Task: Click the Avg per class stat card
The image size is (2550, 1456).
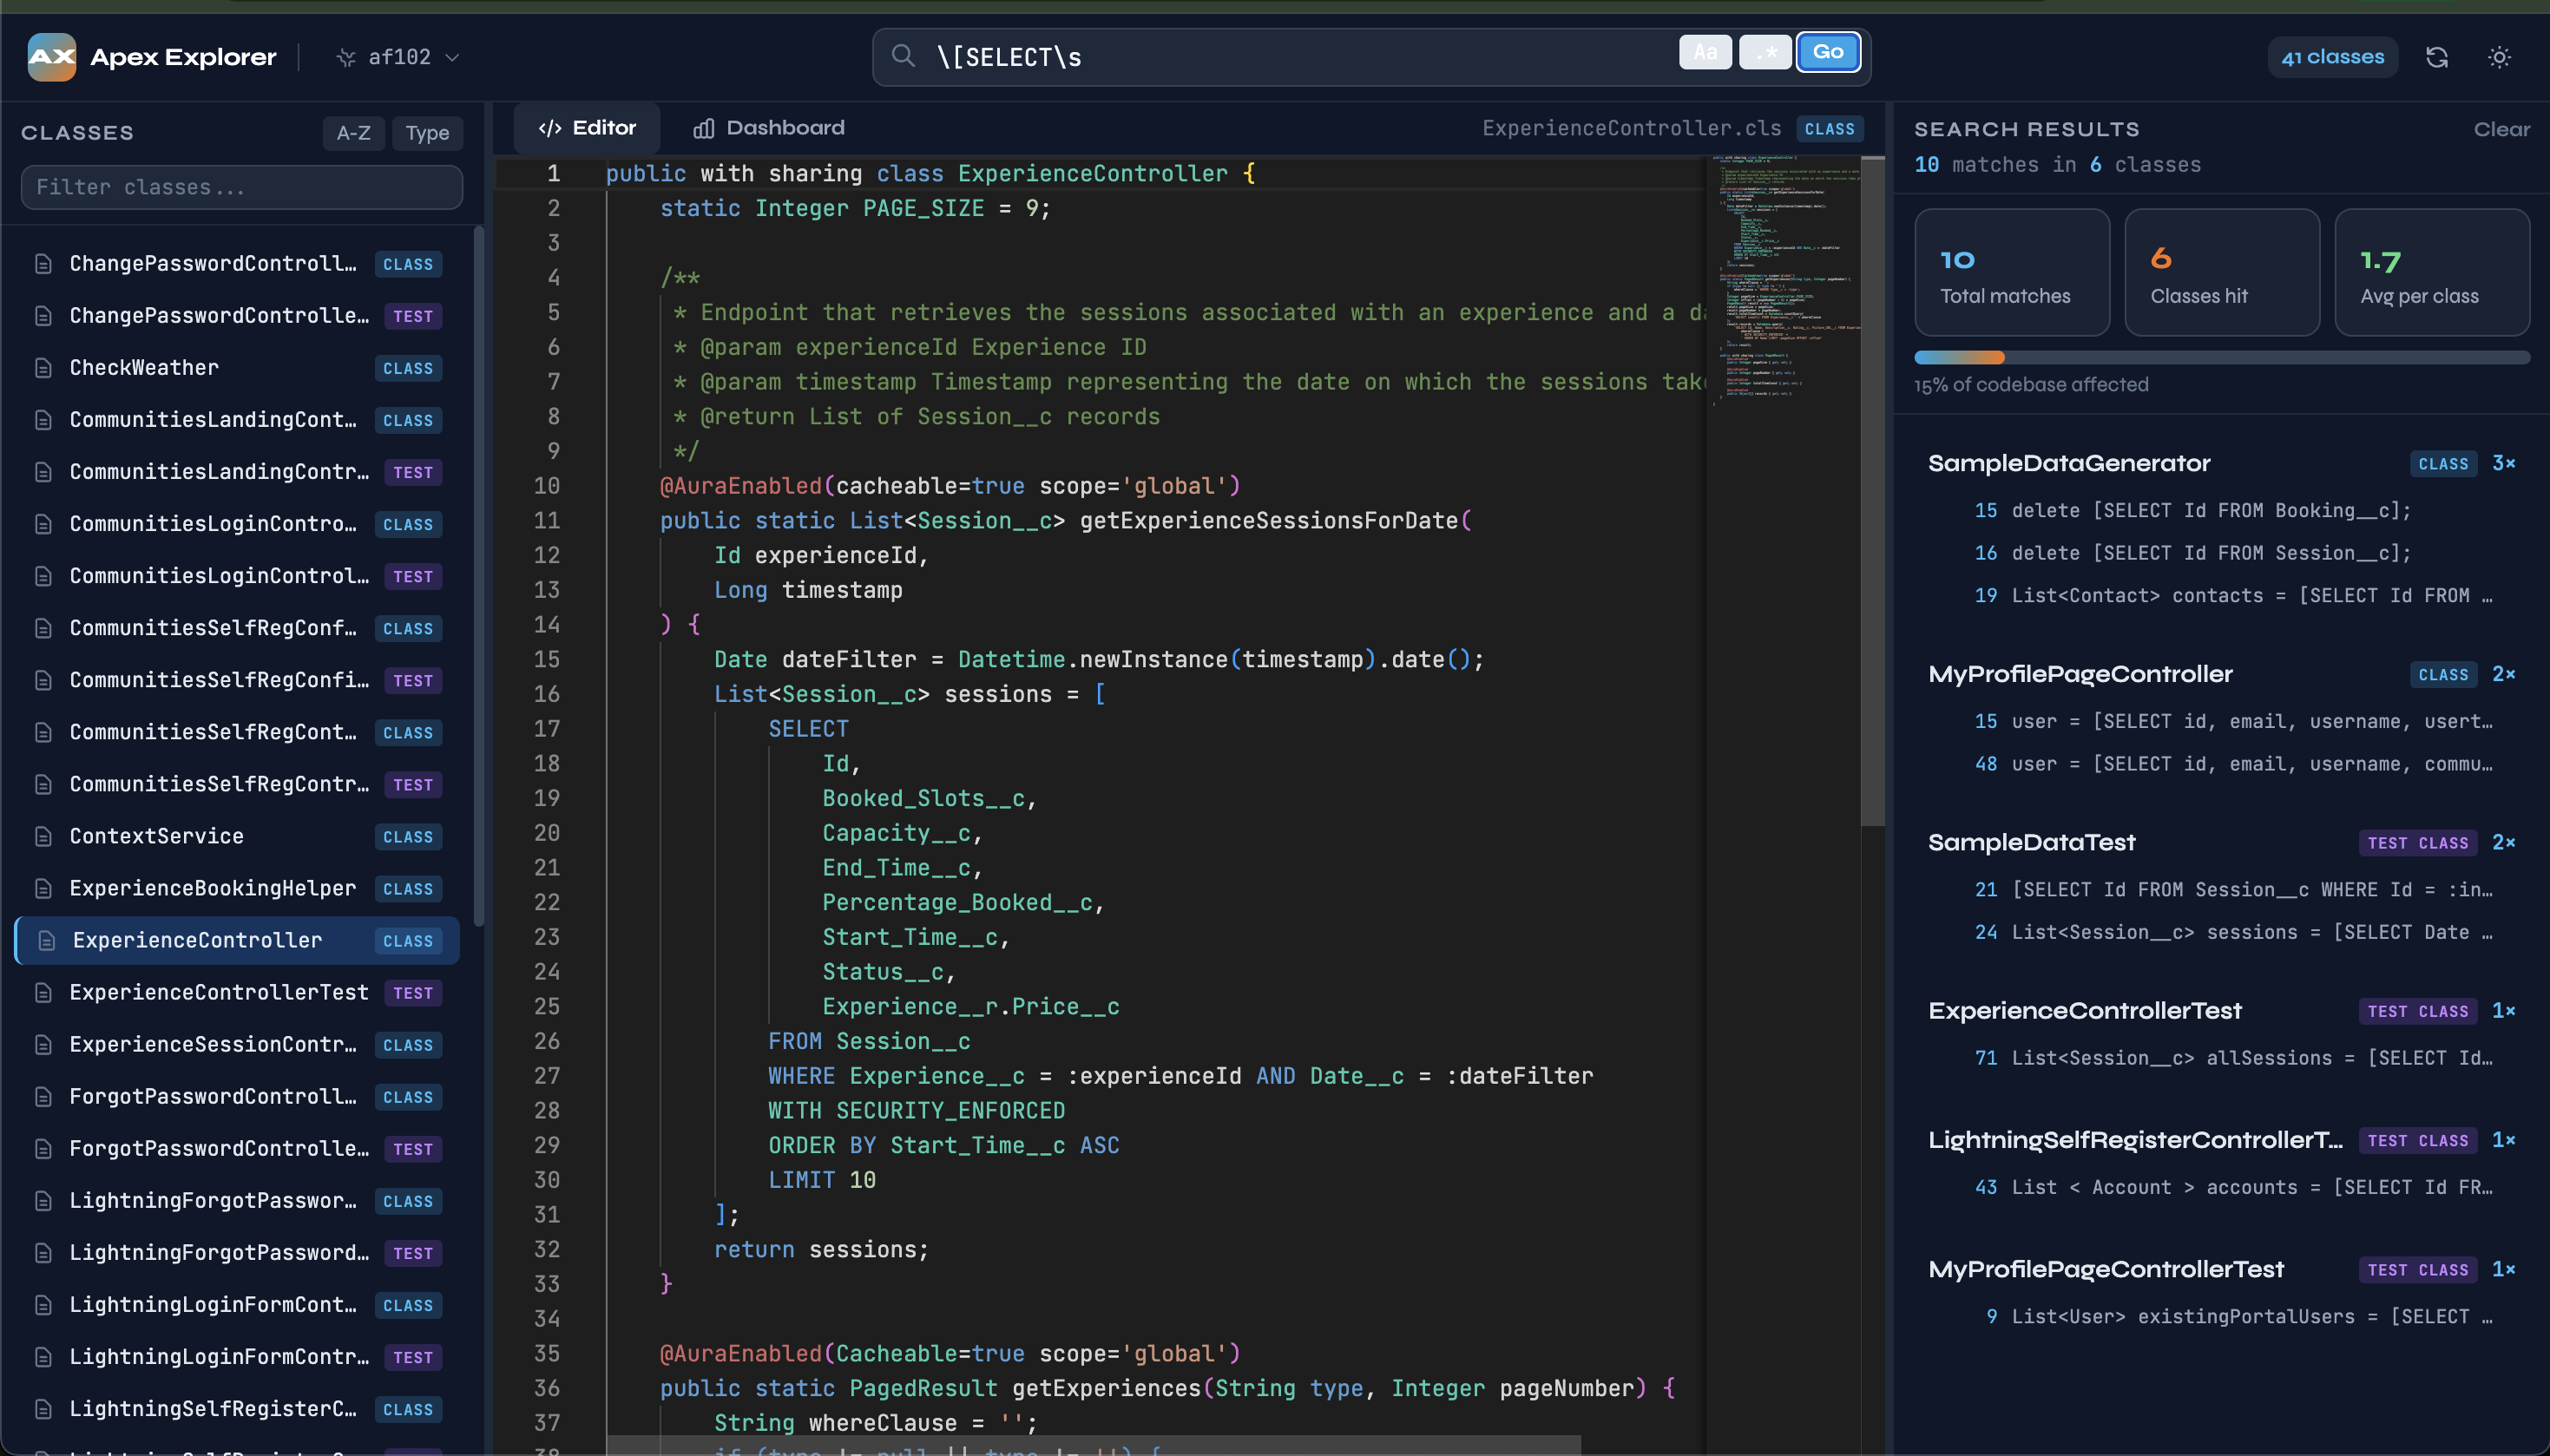Action: [2432, 272]
